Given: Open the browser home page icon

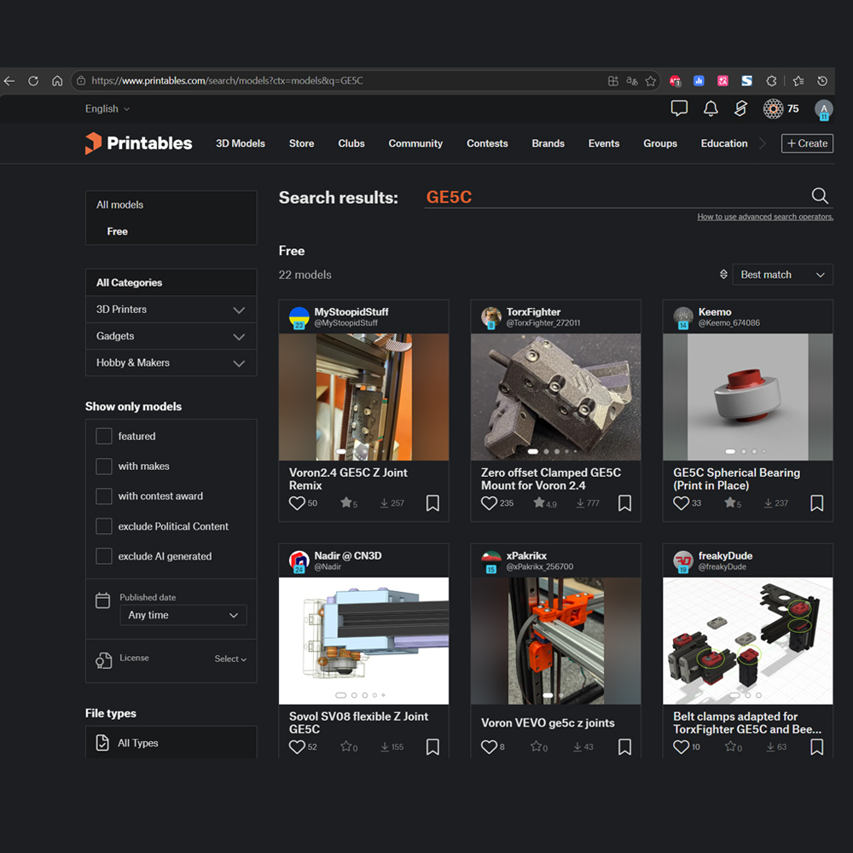Looking at the screenshot, I should pyautogui.click(x=57, y=81).
